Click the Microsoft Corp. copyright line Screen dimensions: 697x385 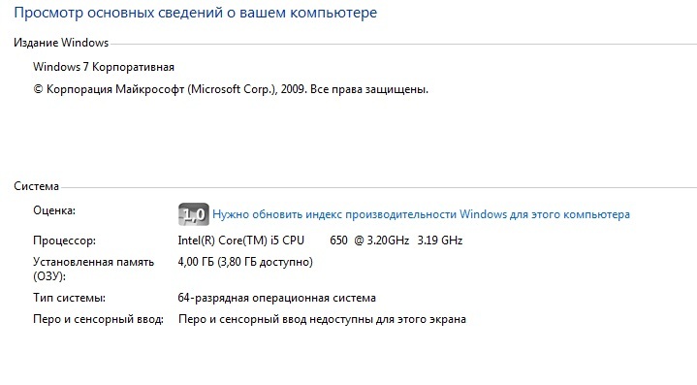point(231,89)
